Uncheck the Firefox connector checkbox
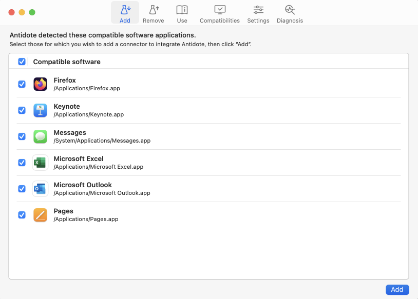This screenshot has width=418, height=299. pos(22,84)
